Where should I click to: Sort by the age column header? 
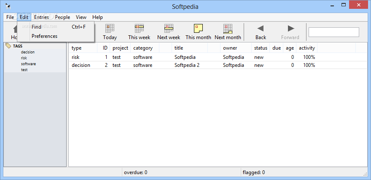pos(290,48)
